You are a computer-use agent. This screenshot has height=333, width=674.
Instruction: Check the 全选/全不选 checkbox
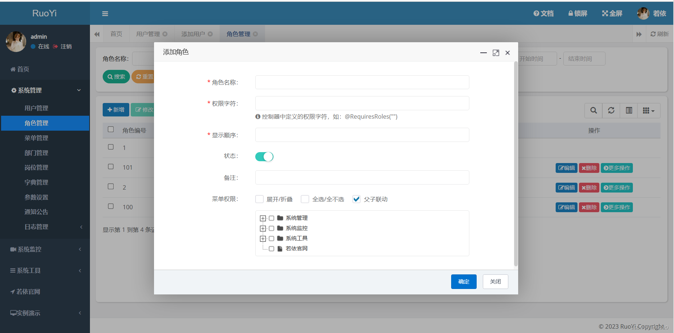tap(305, 199)
